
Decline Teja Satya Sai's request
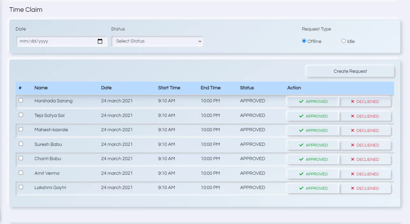tap(365, 116)
